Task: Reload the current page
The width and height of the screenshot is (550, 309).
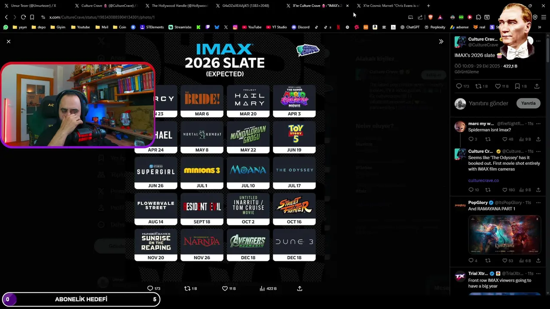Action: (x=23, y=17)
